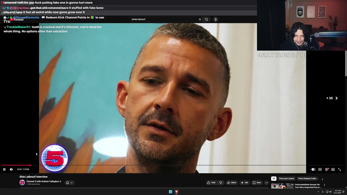Select 'From your search' chip
The width and height of the screenshot is (347, 195).
(x=287, y=178)
